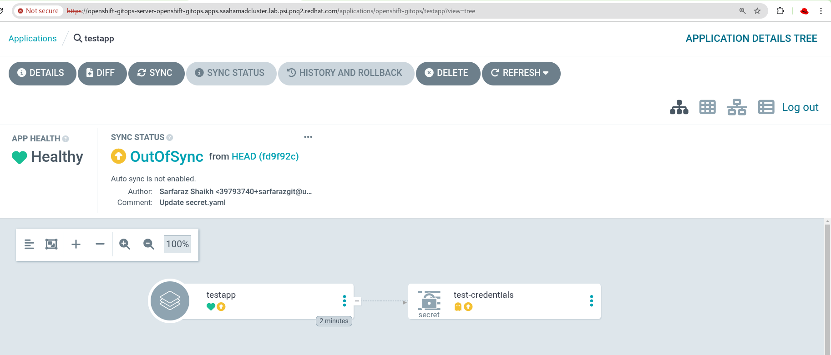The height and width of the screenshot is (355, 831).
Task: Open the DIFF view
Action: (x=102, y=73)
